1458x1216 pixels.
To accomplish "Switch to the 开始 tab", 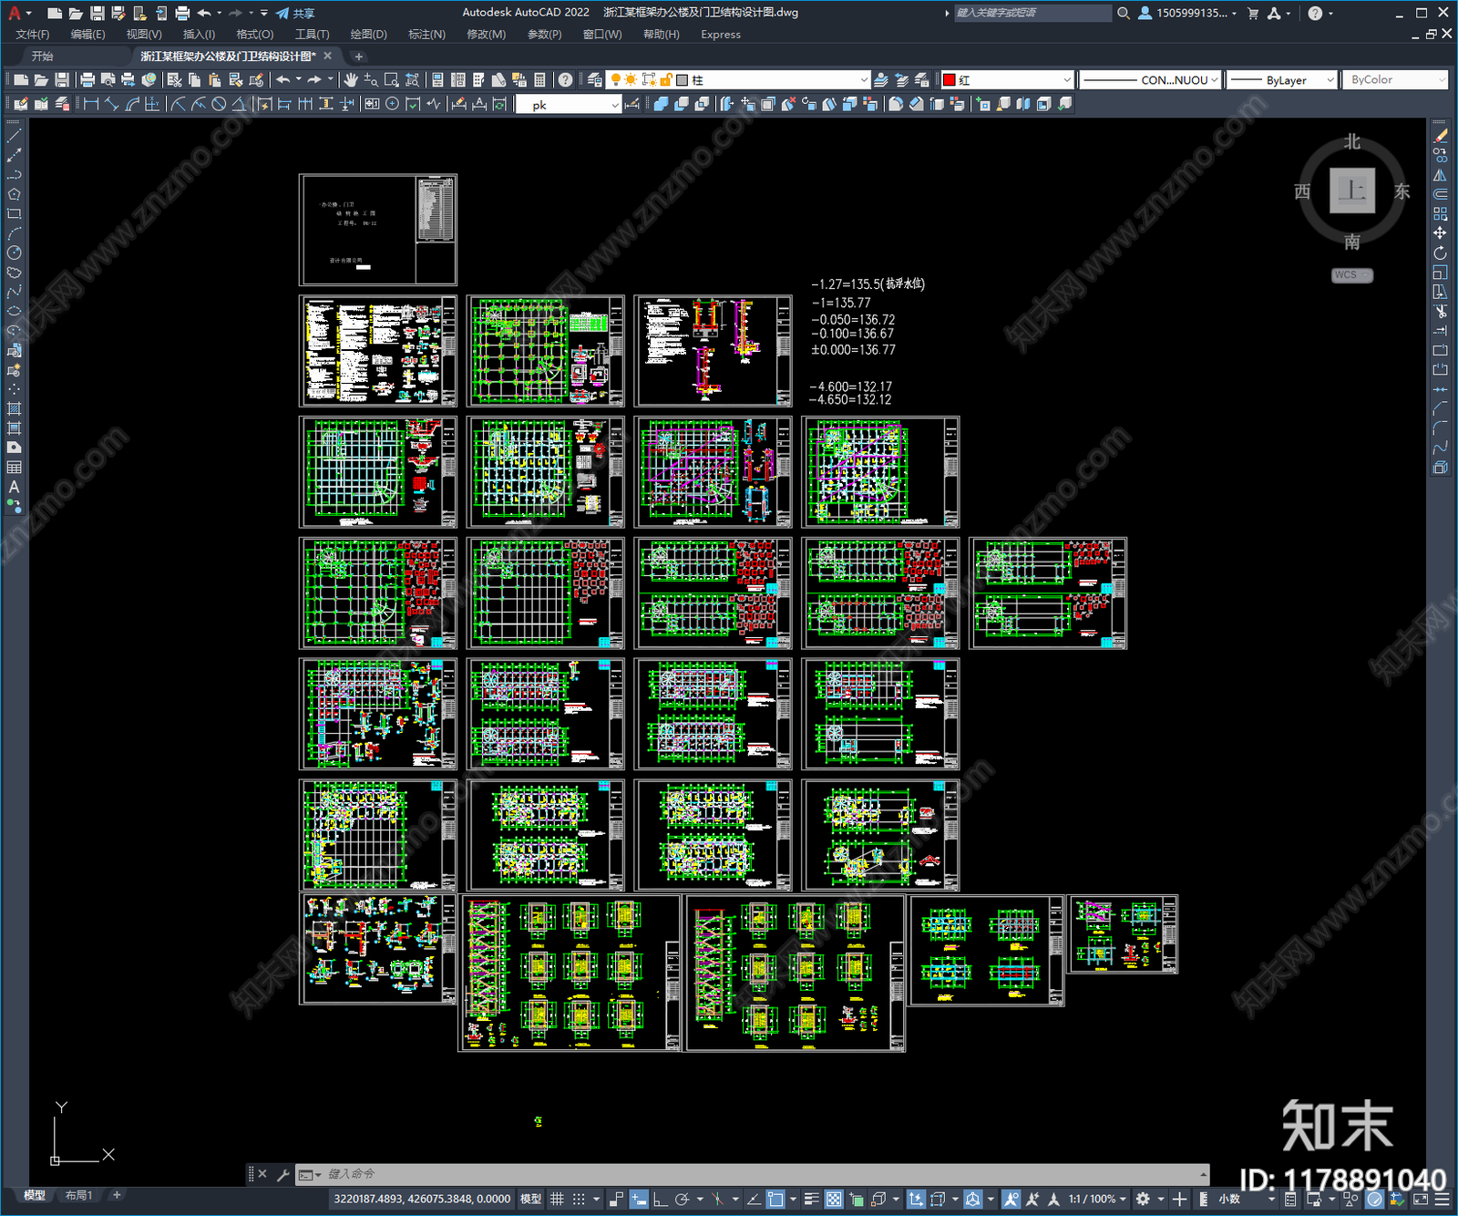I will pyautogui.click(x=43, y=56).
